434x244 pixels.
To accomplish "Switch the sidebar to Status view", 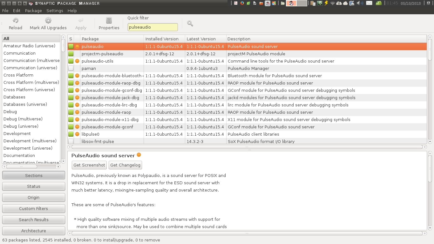I will click(34, 186).
